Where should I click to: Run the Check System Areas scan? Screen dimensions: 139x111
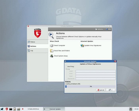point(59,56)
